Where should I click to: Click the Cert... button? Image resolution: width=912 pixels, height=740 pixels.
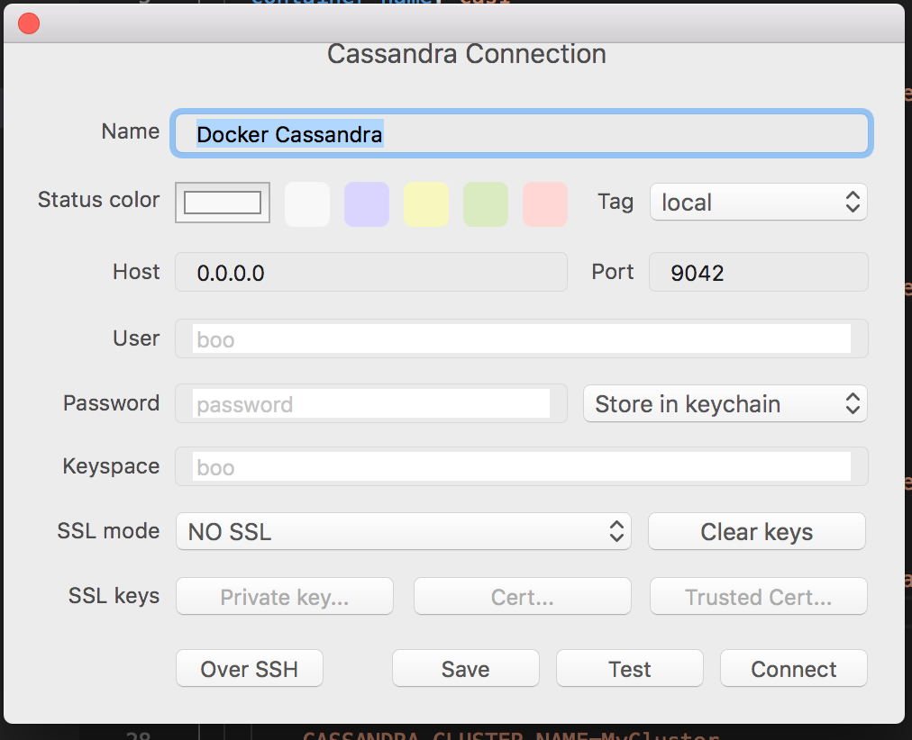click(x=523, y=596)
